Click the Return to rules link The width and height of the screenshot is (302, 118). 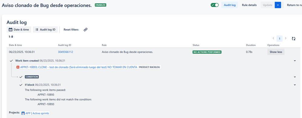pos(294,5)
